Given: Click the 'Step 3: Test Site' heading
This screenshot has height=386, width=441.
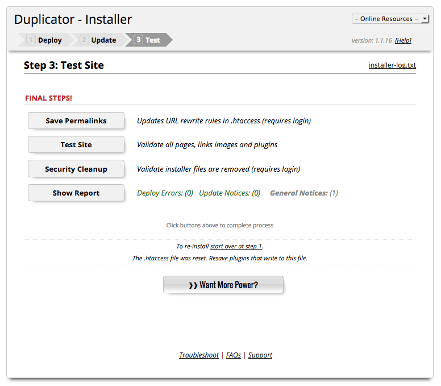Looking at the screenshot, I should click(64, 65).
